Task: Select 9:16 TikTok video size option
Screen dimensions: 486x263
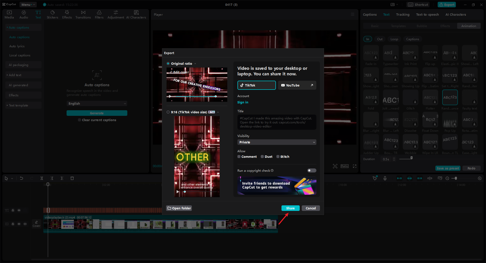Action: [x=168, y=112]
